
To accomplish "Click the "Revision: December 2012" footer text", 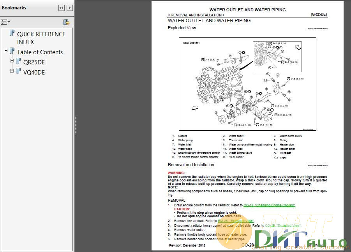I will coord(187,245).
